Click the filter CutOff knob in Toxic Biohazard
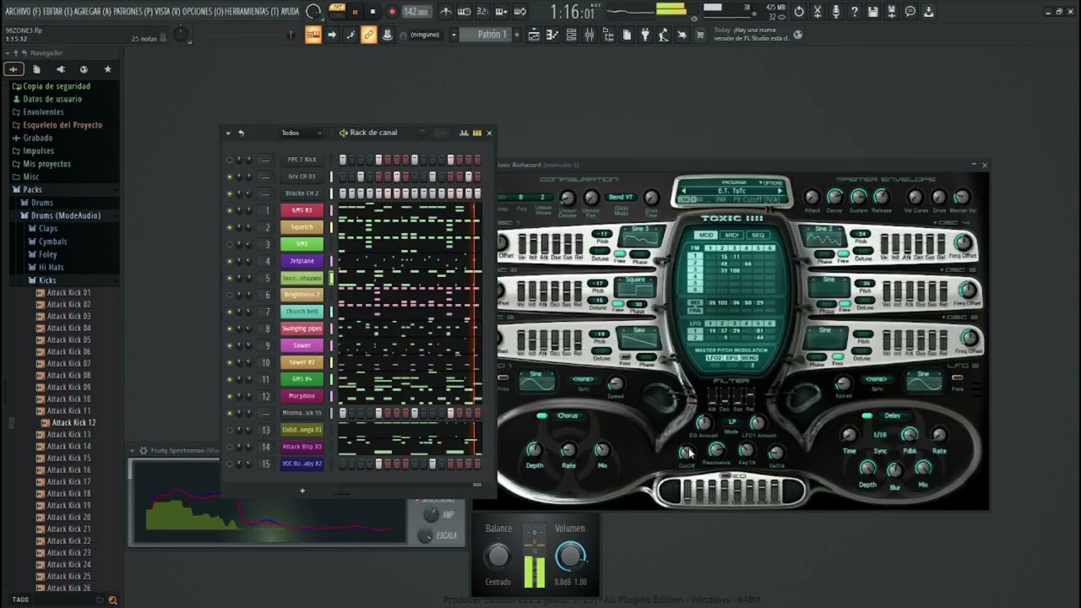This screenshot has height=608, width=1081. 686,452
